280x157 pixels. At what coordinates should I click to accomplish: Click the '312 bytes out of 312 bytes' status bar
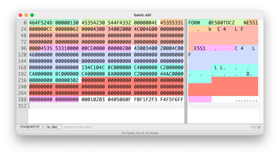pyautogui.click(x=140, y=133)
